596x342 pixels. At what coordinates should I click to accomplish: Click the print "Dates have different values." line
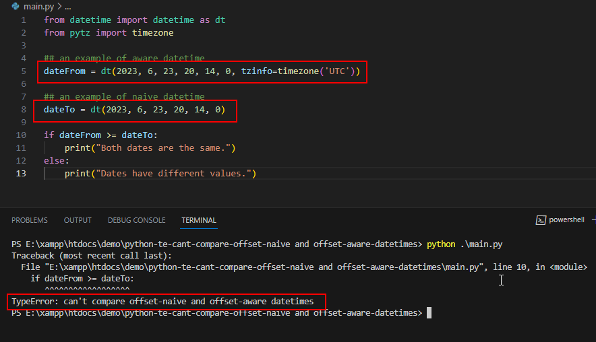tap(160, 174)
